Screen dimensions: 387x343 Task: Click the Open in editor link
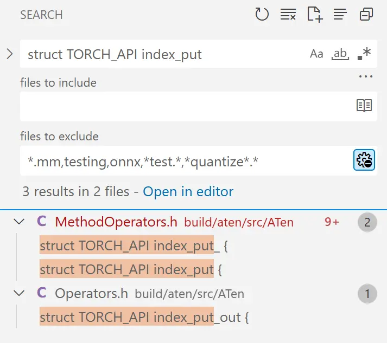(188, 191)
